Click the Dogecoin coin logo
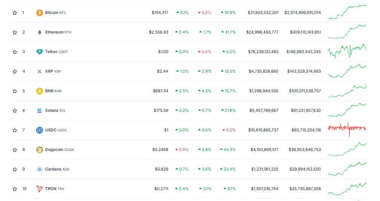 click(40, 150)
